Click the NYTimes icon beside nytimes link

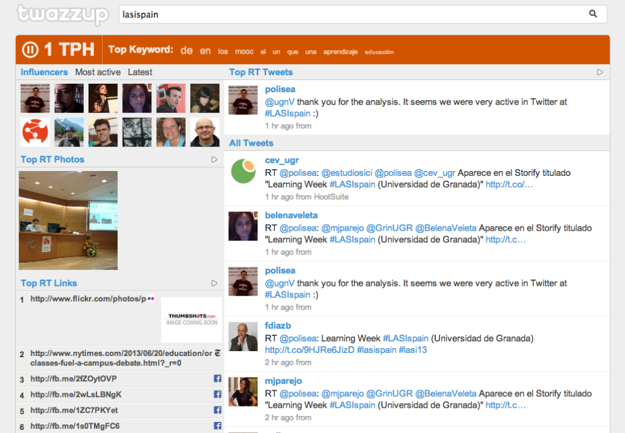tap(218, 353)
